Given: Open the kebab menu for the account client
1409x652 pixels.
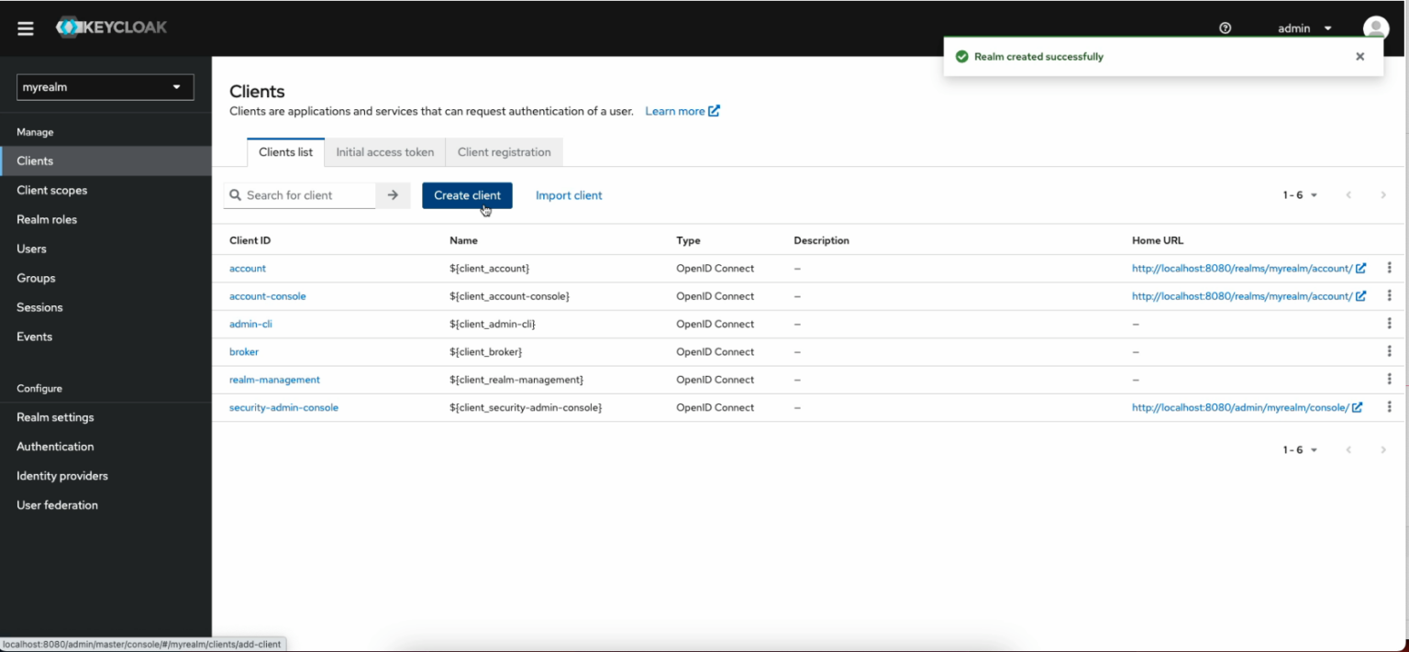Looking at the screenshot, I should coord(1390,268).
